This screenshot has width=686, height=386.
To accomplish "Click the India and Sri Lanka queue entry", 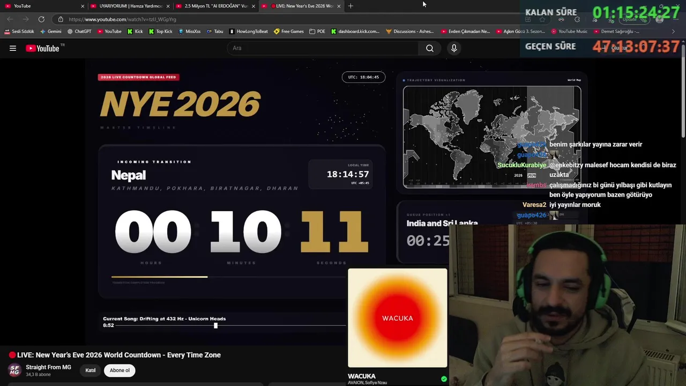I will (x=442, y=224).
